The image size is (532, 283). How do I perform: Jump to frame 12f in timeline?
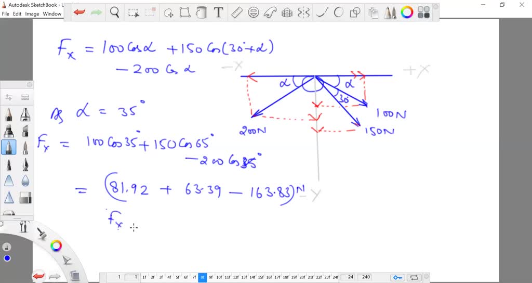(x=236, y=277)
